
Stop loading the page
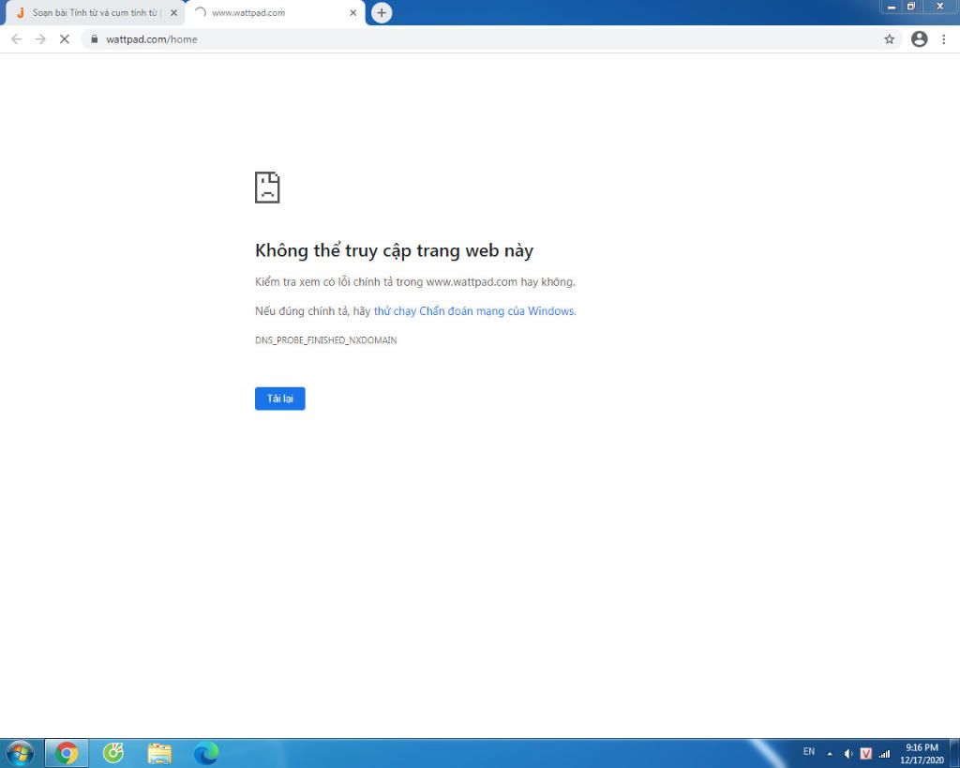point(65,39)
